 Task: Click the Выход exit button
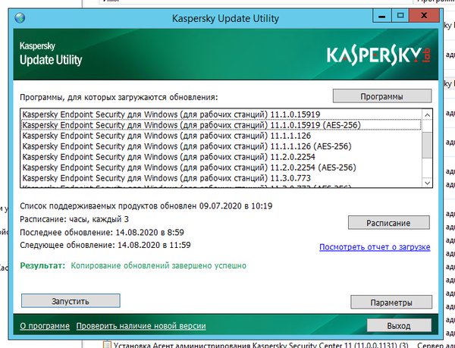click(x=399, y=325)
